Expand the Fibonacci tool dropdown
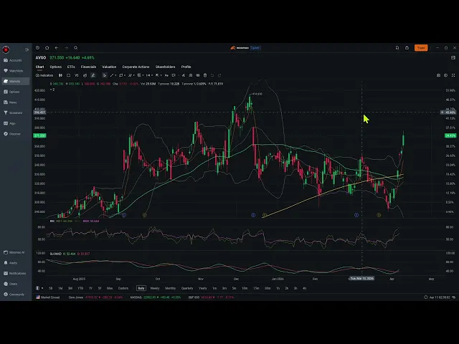 tap(143, 75)
